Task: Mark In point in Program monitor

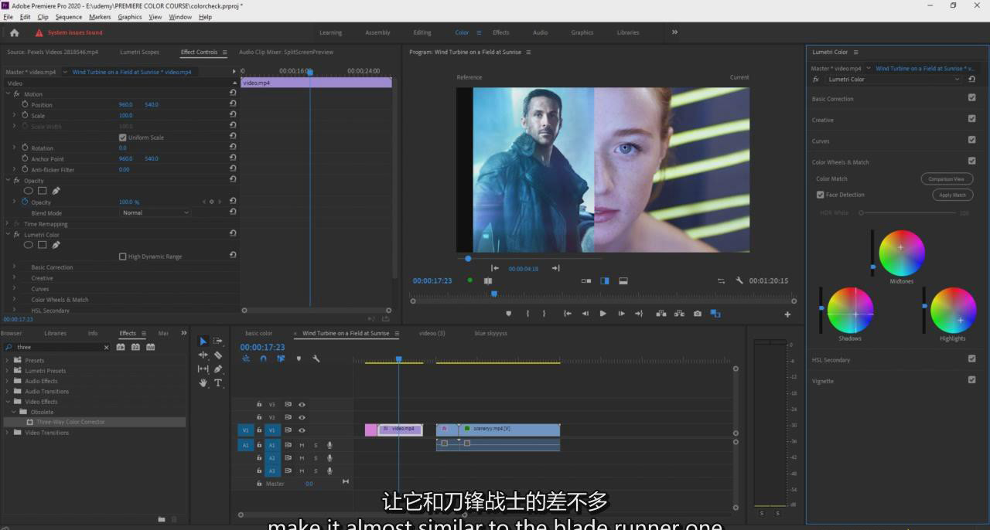Action: click(x=527, y=314)
